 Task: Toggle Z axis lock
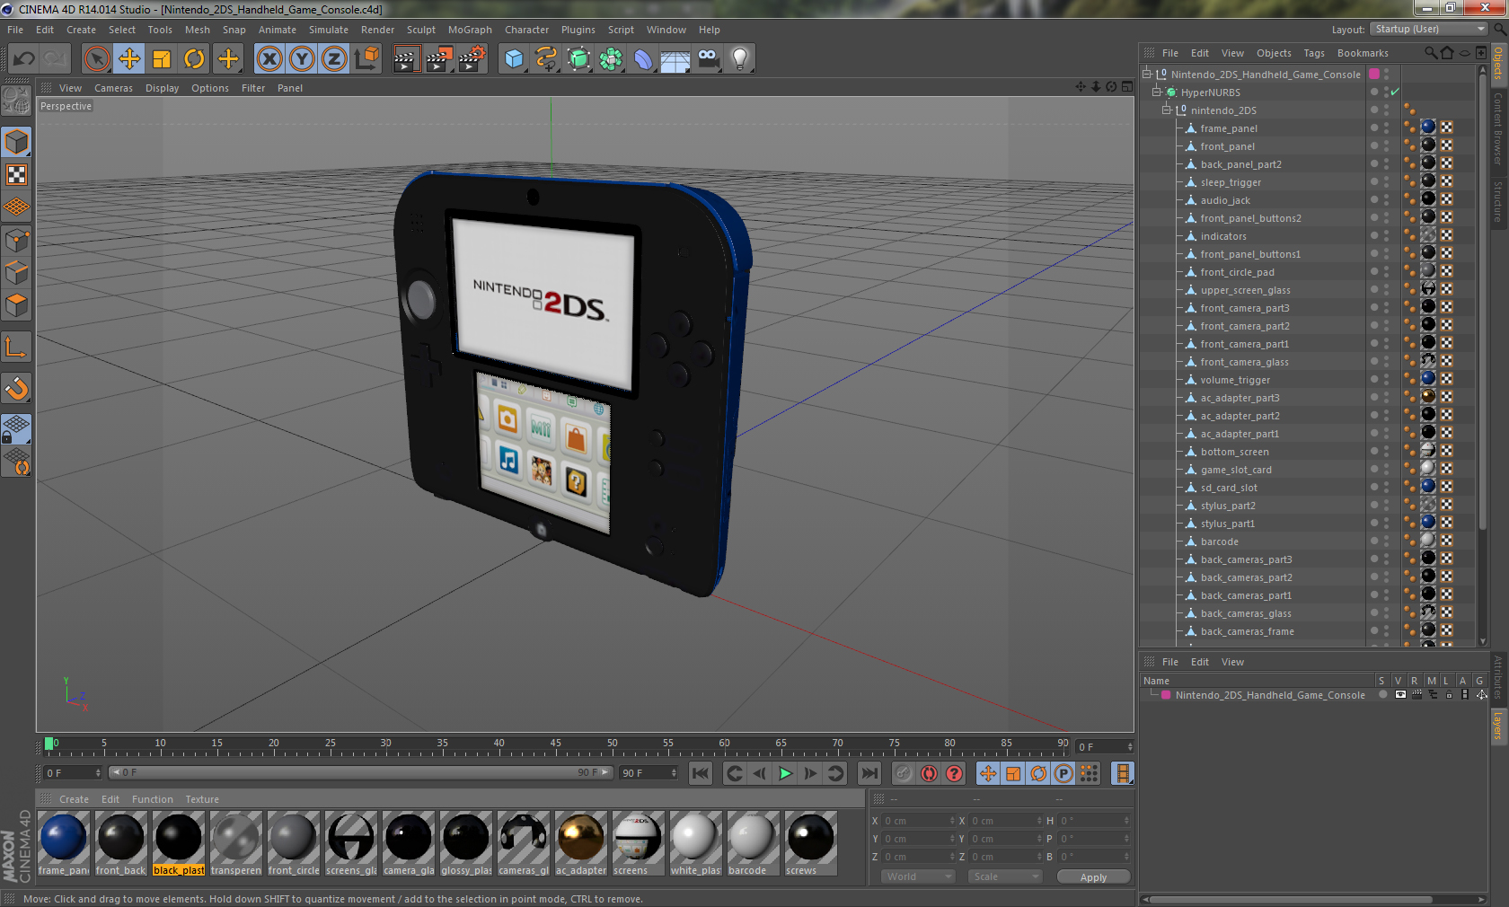tap(334, 59)
